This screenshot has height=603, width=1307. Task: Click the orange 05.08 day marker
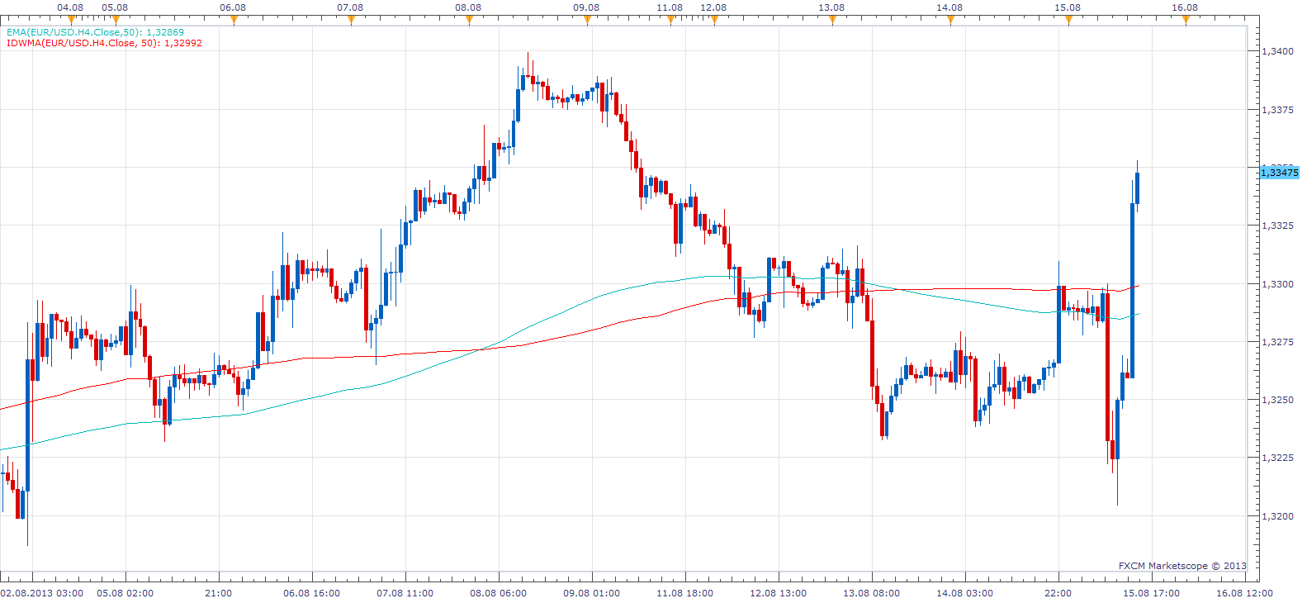(116, 19)
